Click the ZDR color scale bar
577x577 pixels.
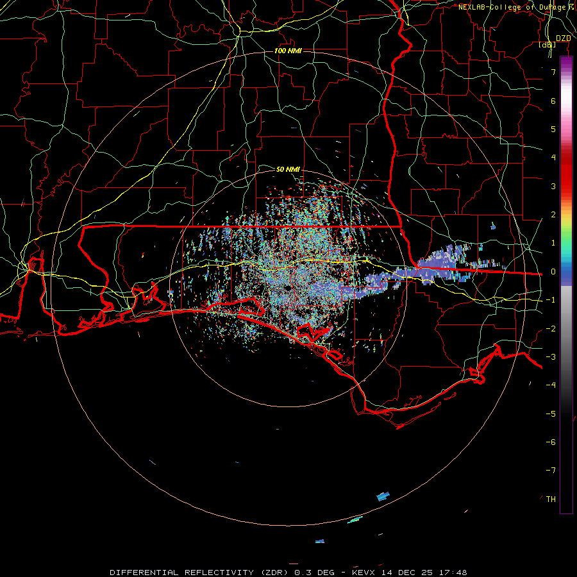[566, 285]
